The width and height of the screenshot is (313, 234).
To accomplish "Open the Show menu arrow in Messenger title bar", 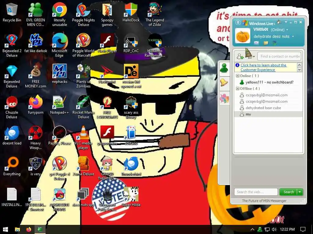I will 286,22.
